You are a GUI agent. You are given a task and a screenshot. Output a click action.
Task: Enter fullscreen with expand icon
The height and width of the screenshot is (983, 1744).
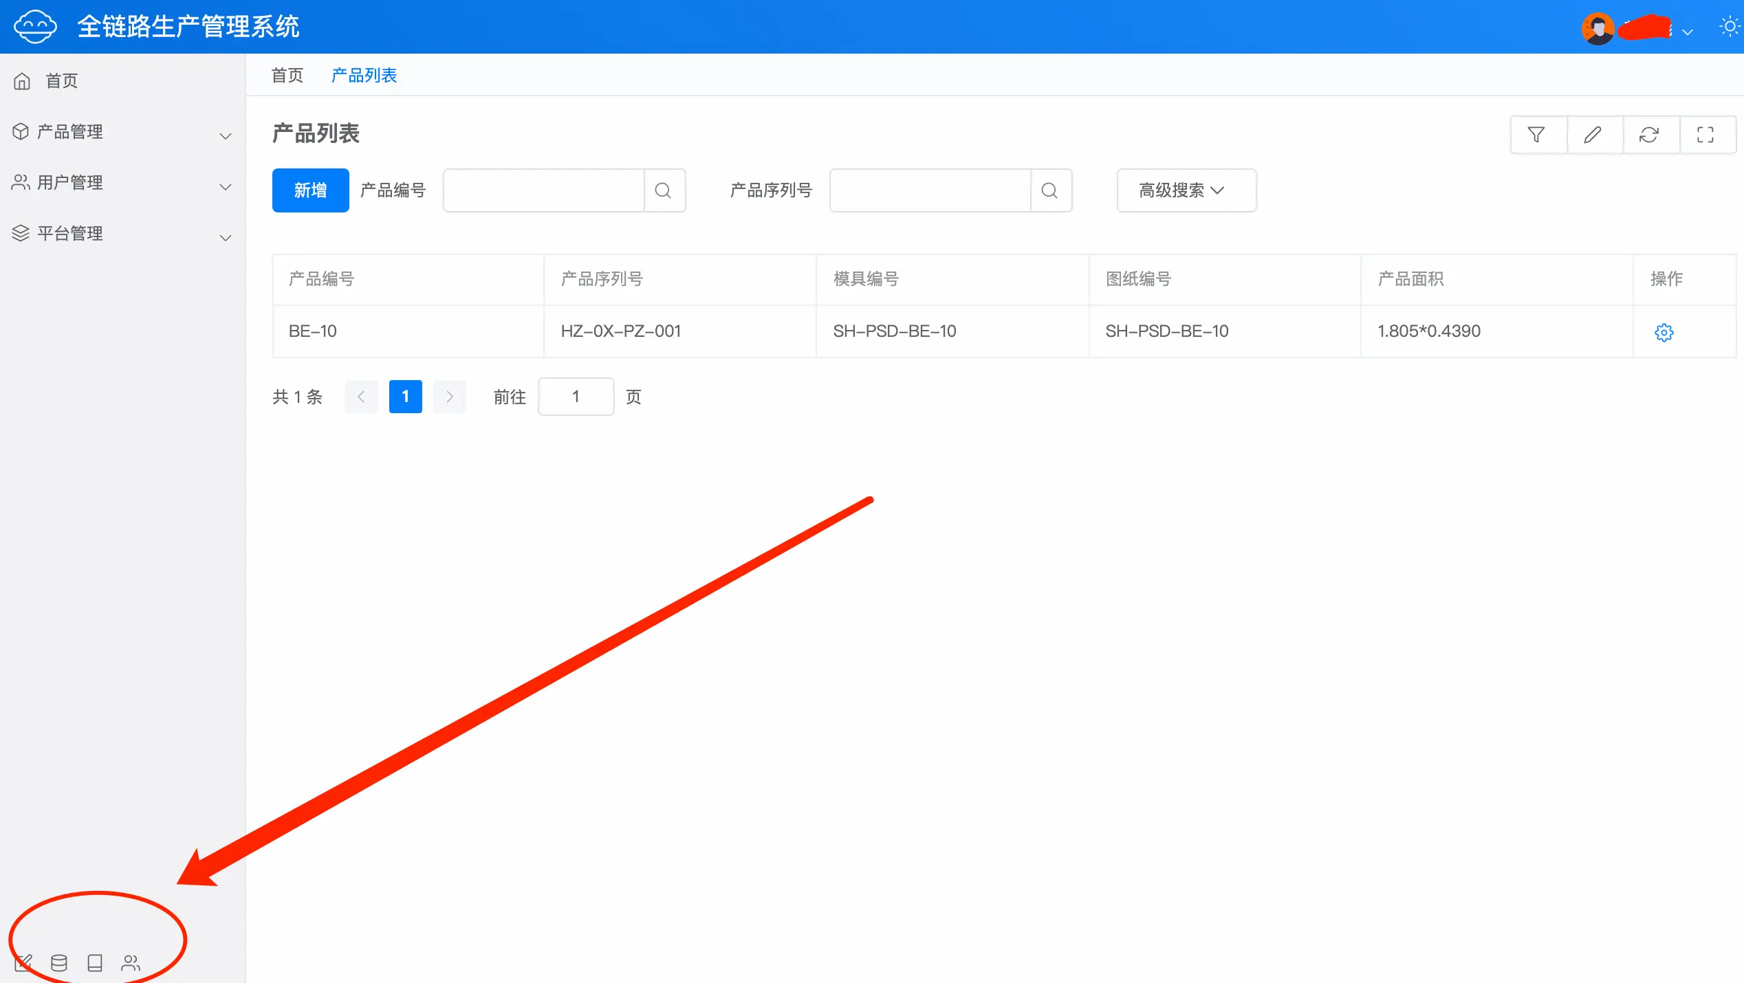pyautogui.click(x=1705, y=135)
